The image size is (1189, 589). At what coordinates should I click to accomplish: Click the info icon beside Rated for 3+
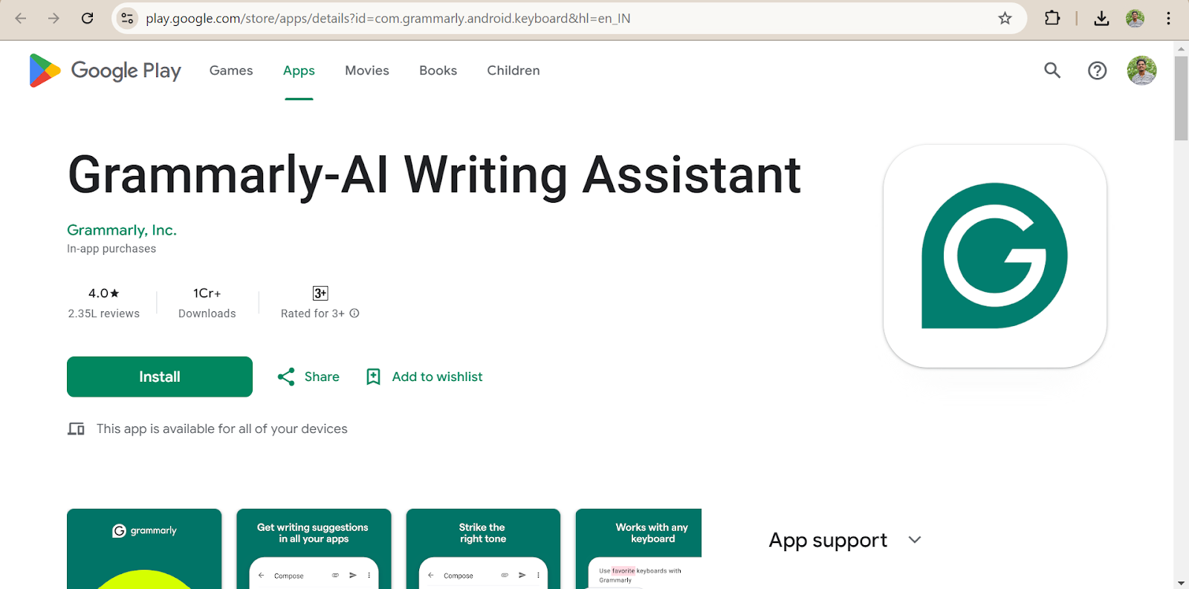point(354,313)
